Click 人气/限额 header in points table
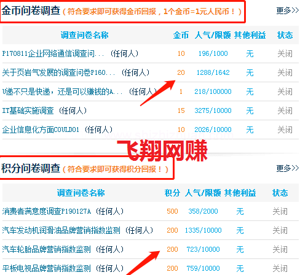The height and width of the screenshot is (275, 300). pos(203,193)
